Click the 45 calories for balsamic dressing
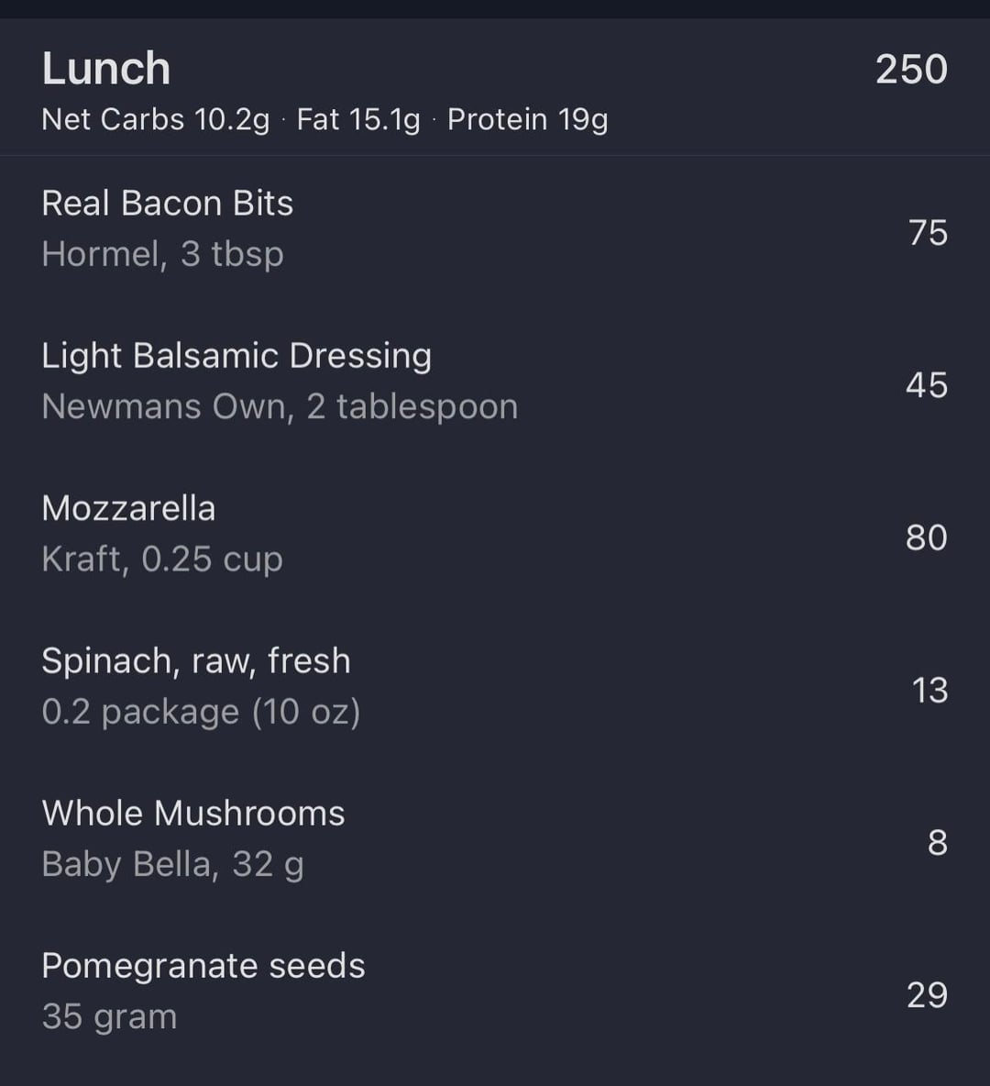This screenshot has height=1086, width=990. [926, 385]
